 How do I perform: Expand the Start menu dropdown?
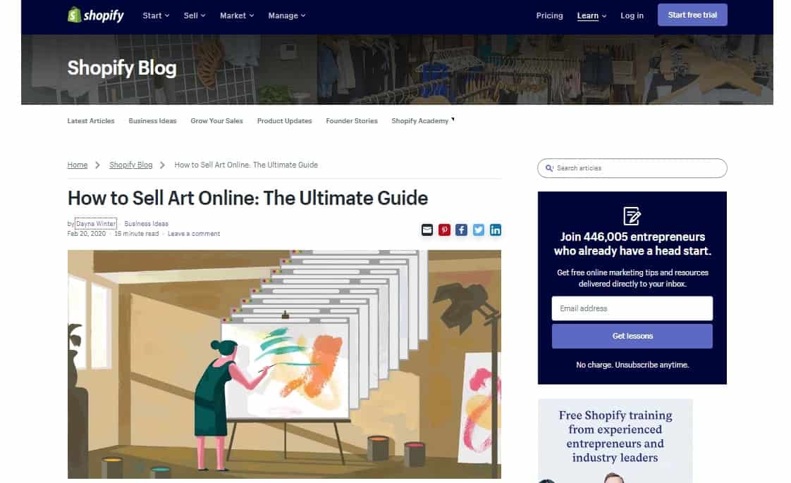tap(156, 15)
